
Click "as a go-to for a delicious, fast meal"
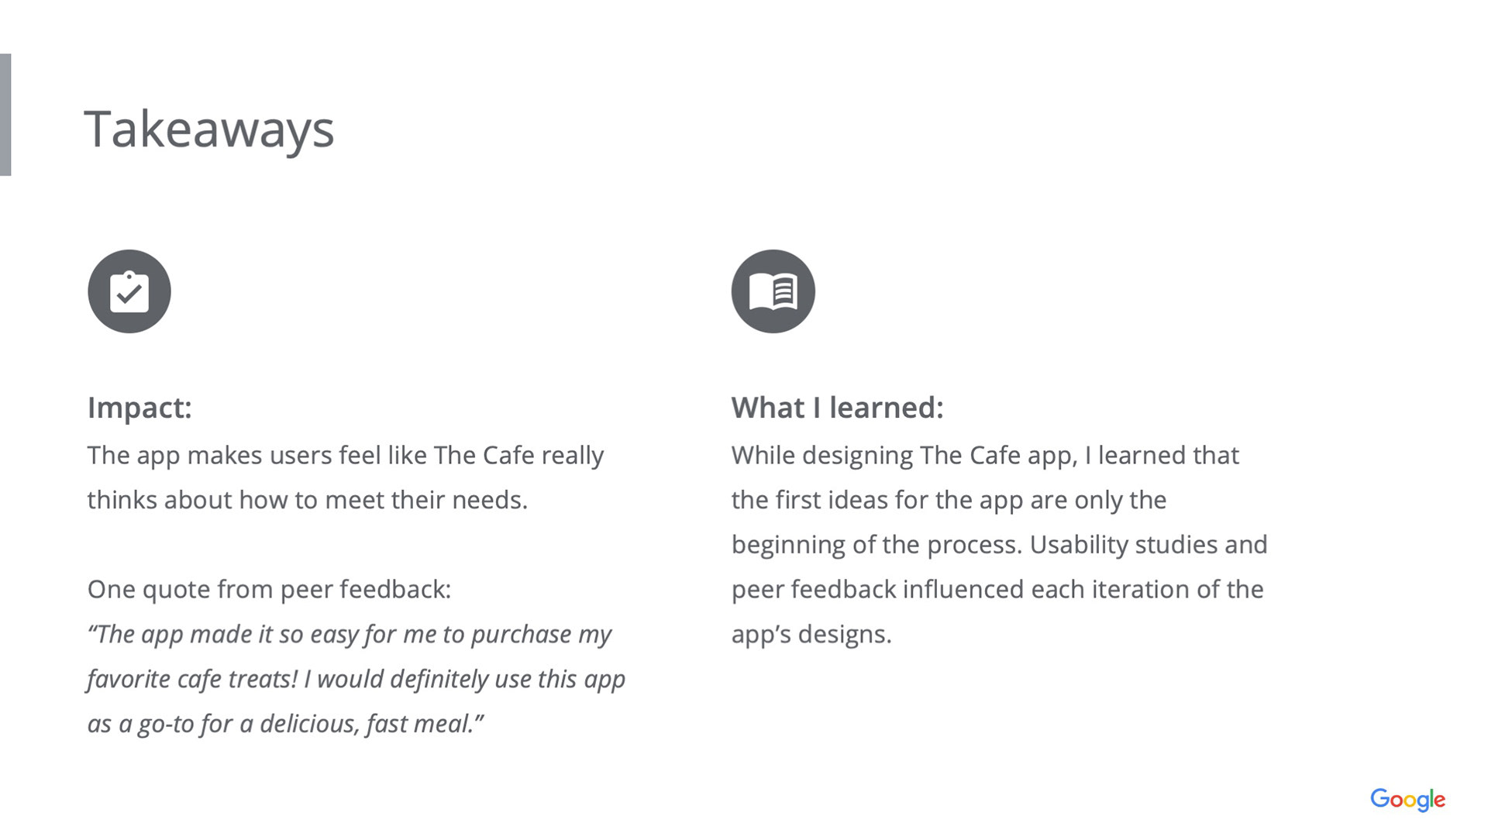pos(285,724)
